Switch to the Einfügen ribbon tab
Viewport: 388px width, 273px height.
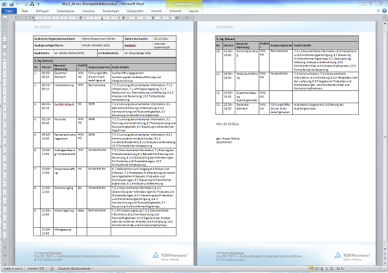[x=43, y=11]
